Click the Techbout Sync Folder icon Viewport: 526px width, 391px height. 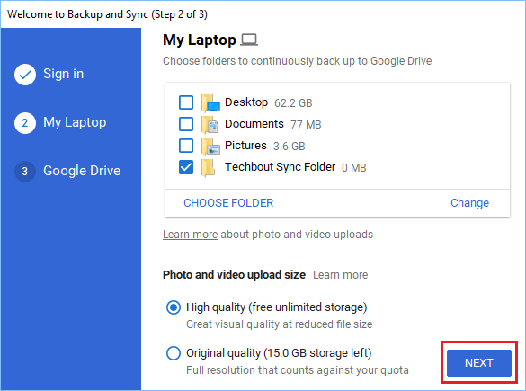209,167
